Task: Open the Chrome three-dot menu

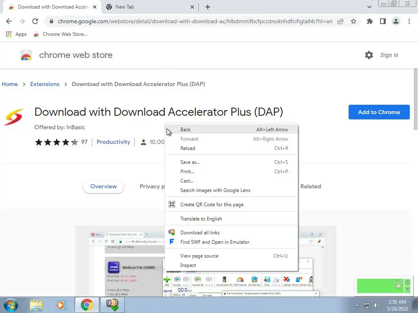Action: pos(409,21)
